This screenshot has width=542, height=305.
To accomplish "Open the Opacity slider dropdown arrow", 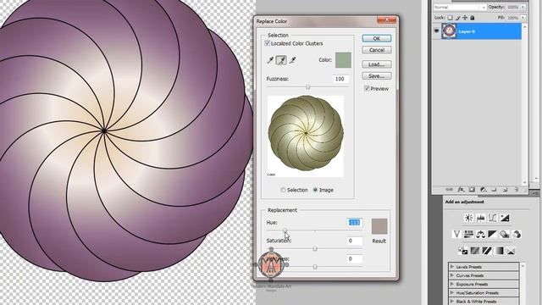I will (x=523, y=7).
